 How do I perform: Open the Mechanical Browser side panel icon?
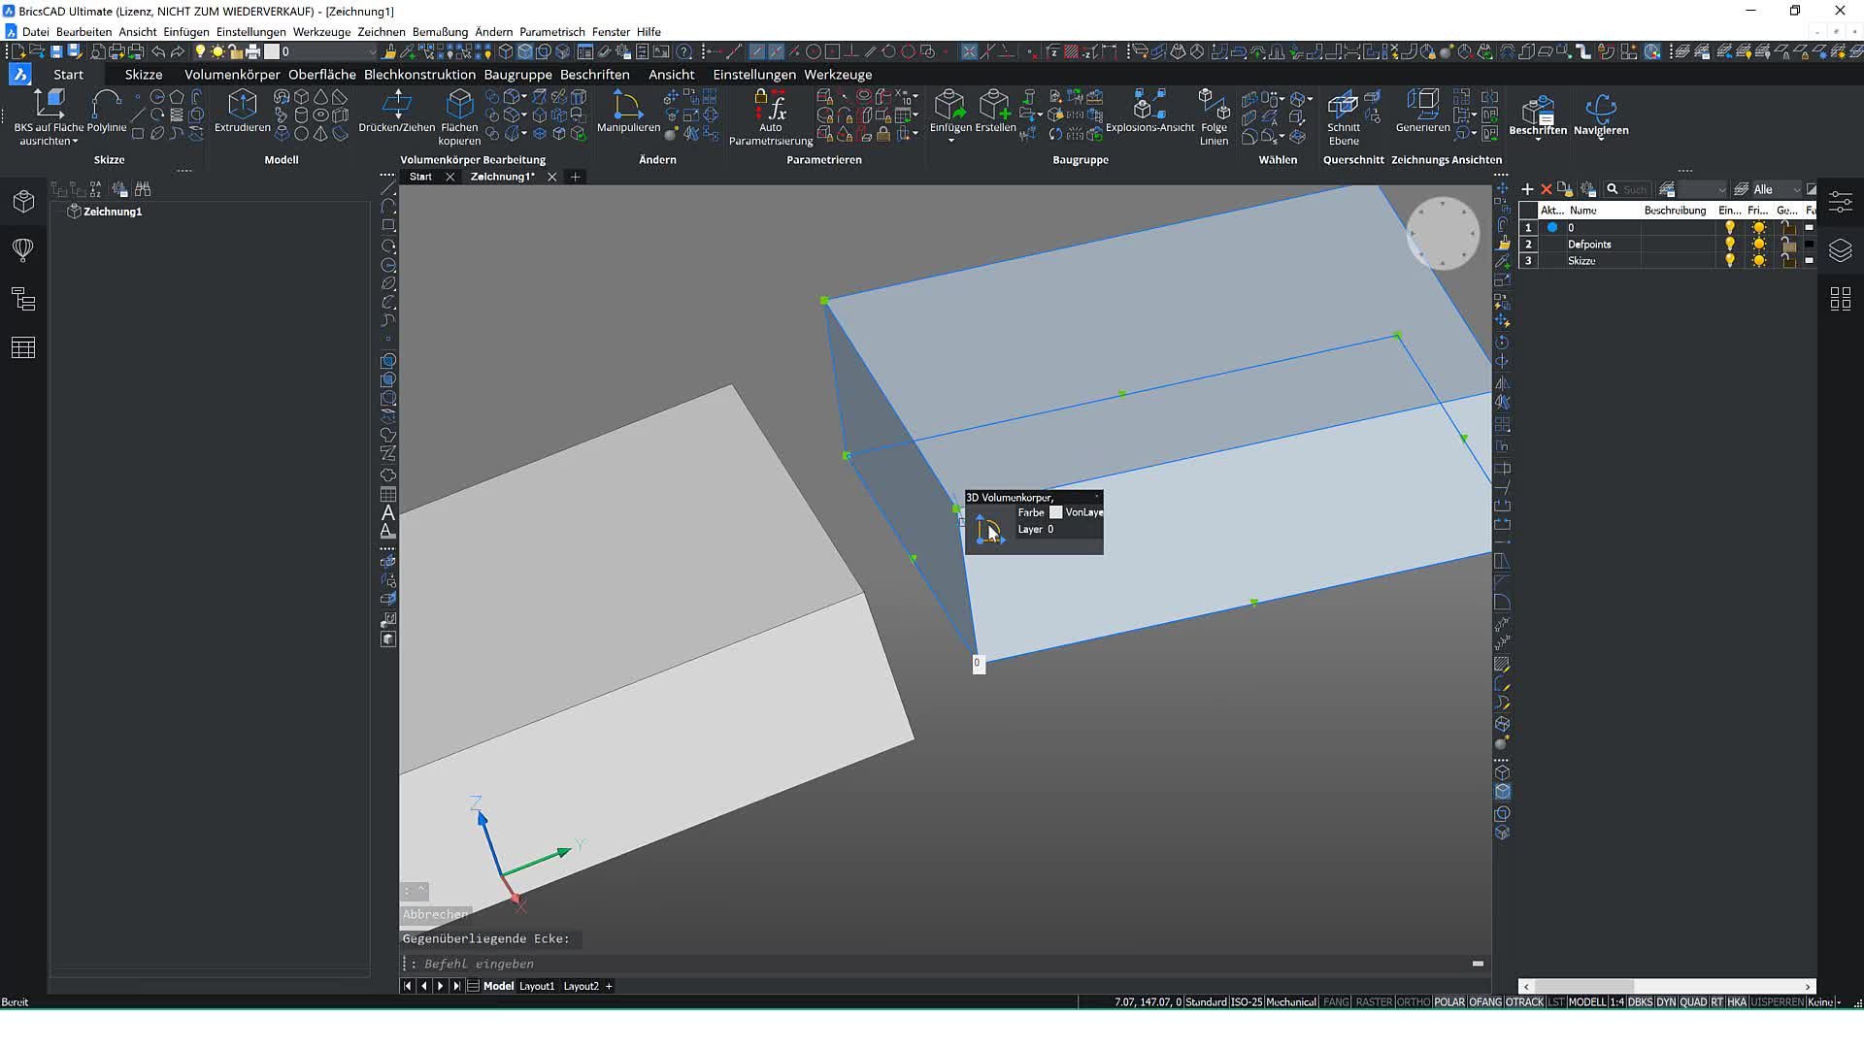tap(23, 201)
